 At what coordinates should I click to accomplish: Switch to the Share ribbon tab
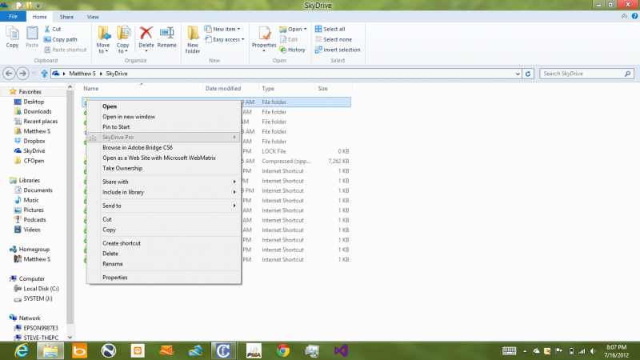pos(66,17)
